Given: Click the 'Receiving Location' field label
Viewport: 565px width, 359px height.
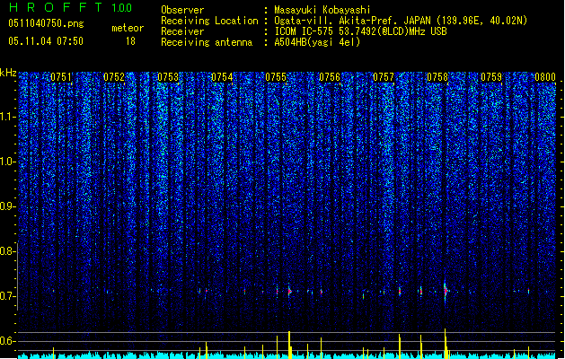Looking at the screenshot, I should tap(209, 21).
